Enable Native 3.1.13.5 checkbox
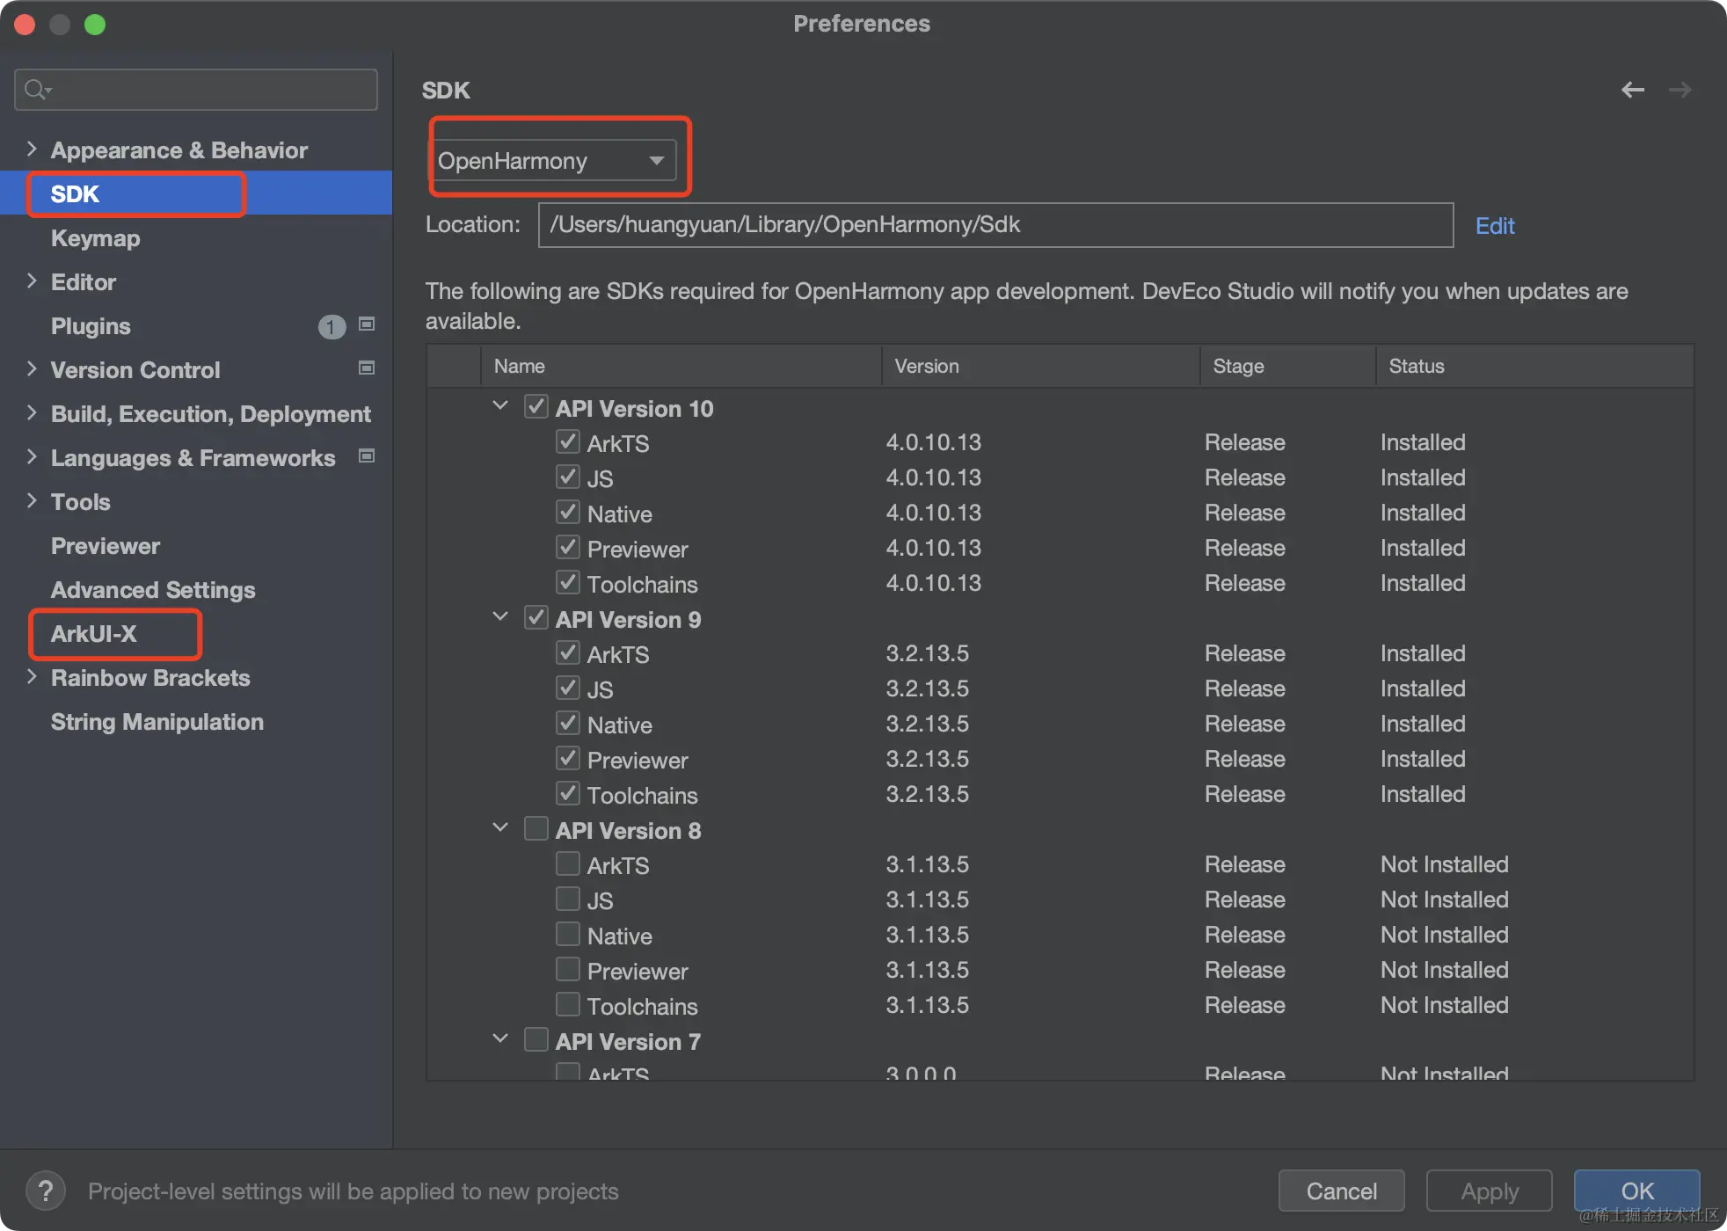Image resolution: width=1727 pixels, height=1231 pixels. 568,934
